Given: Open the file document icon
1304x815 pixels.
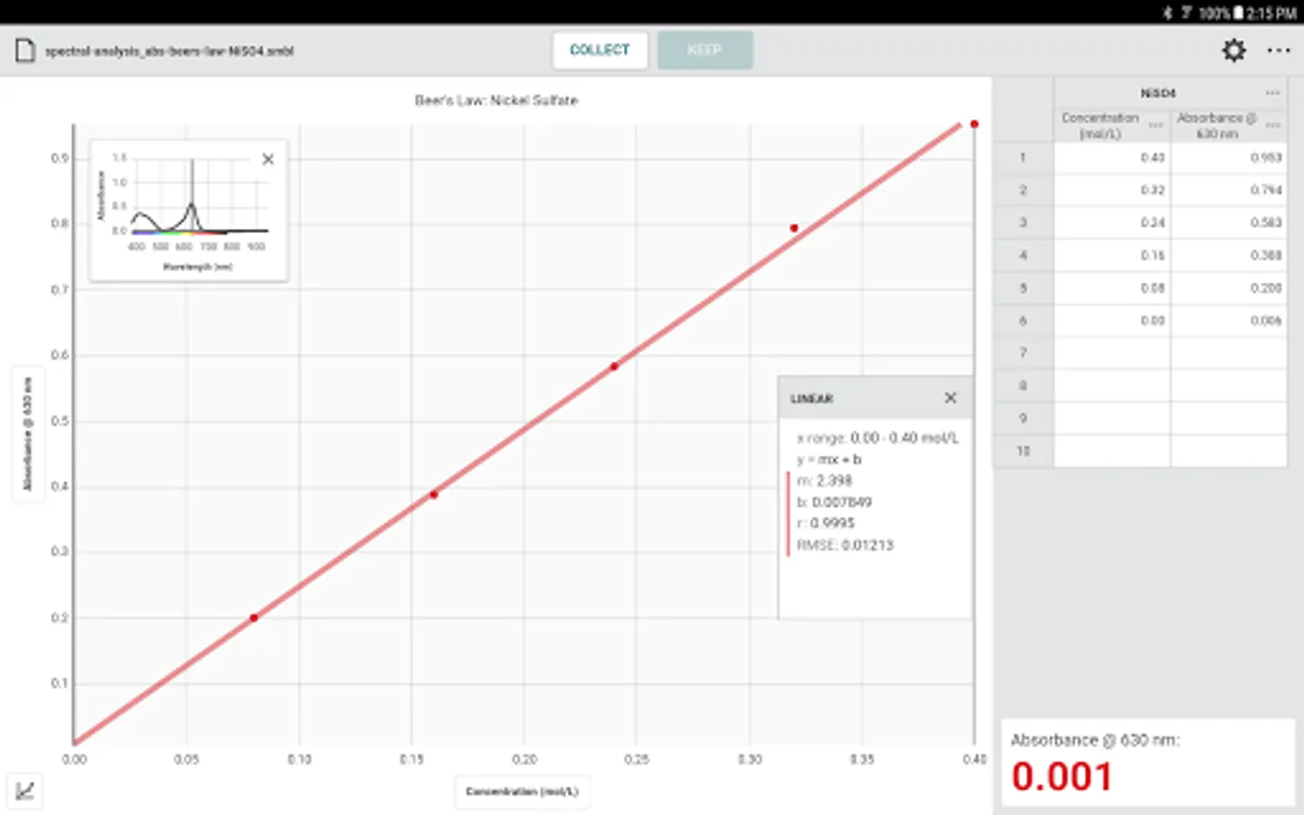Looking at the screenshot, I should click(25, 51).
